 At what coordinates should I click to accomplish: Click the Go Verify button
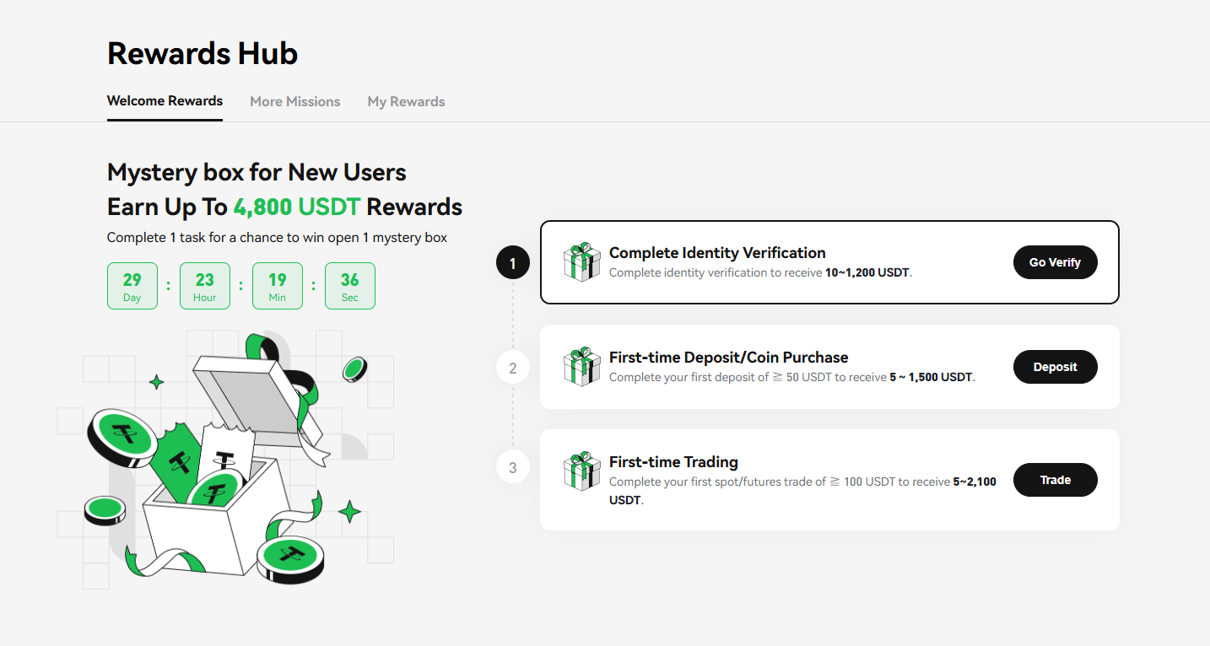(x=1055, y=261)
